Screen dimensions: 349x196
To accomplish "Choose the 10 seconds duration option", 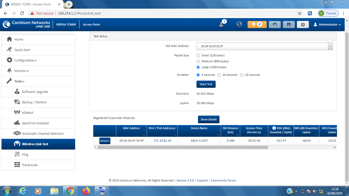I will [x=219, y=75].
